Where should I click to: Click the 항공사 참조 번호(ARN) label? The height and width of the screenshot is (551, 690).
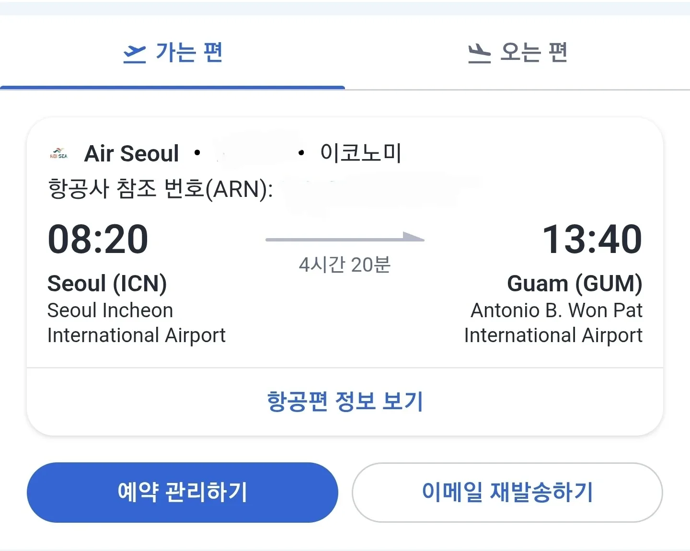click(161, 189)
